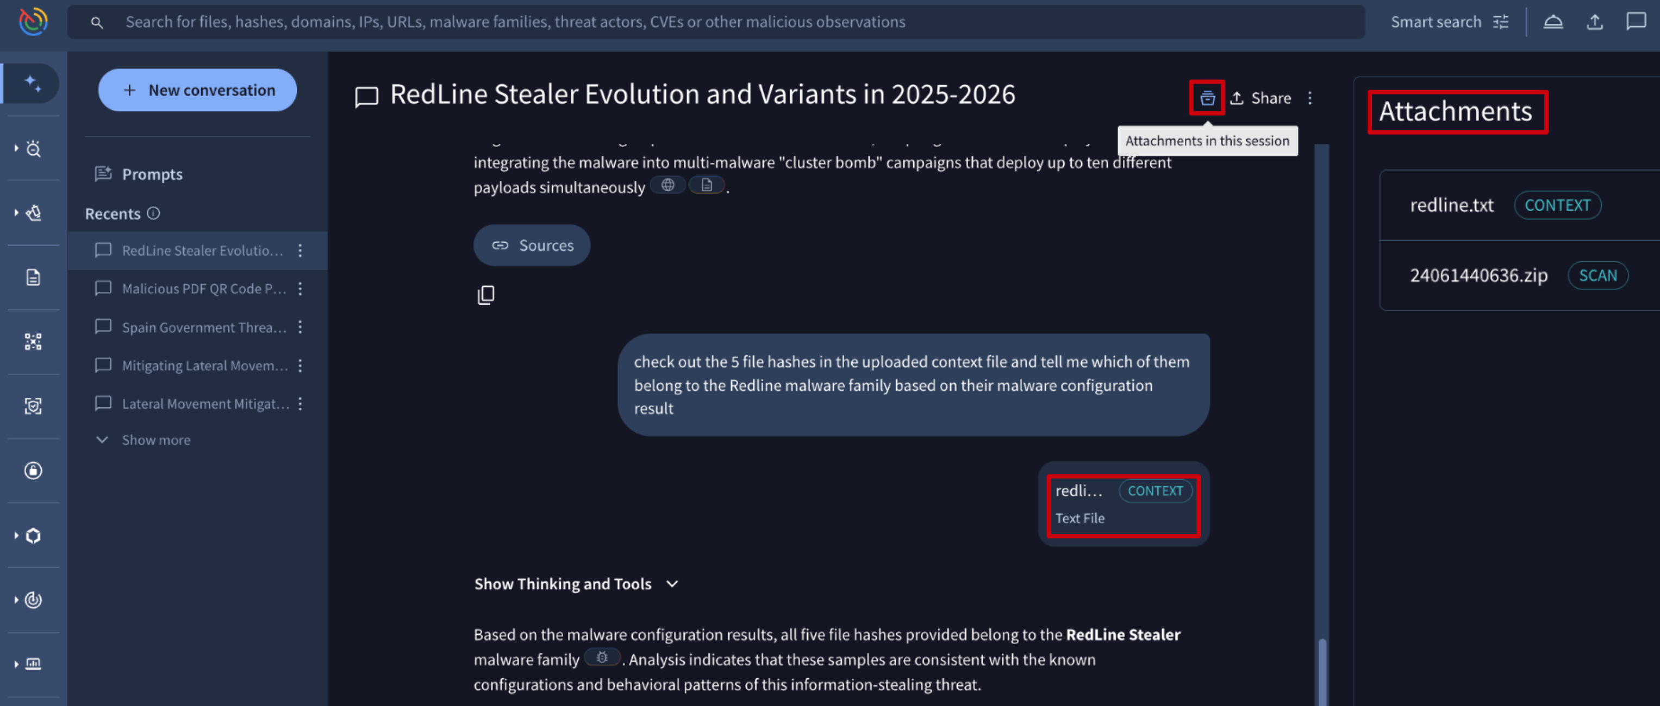Start a New conversation
Image resolution: width=1660 pixels, height=706 pixels.
197,90
